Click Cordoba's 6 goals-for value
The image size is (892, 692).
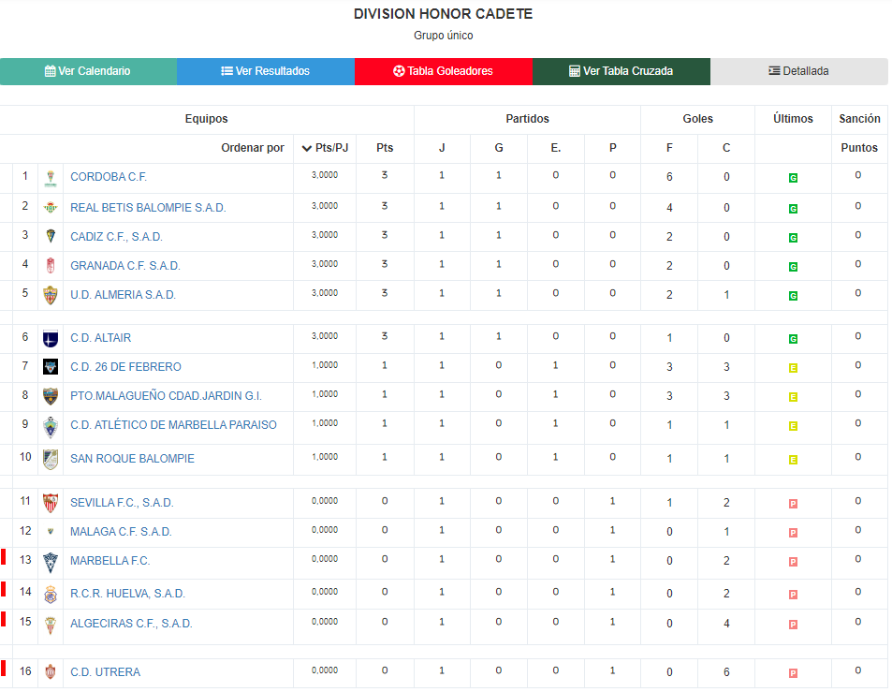click(x=669, y=177)
